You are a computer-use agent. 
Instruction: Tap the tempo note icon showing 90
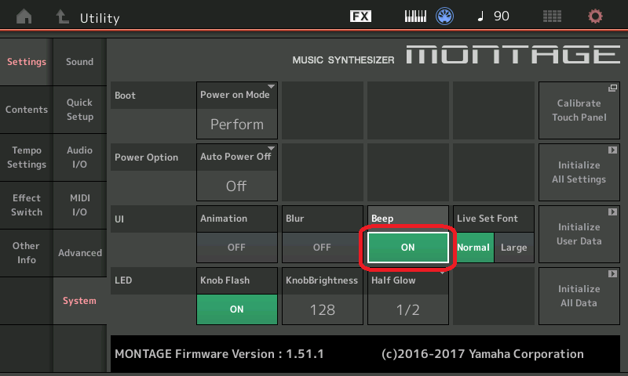point(494,16)
